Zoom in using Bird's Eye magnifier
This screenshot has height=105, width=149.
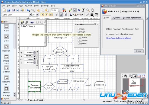[126, 76]
